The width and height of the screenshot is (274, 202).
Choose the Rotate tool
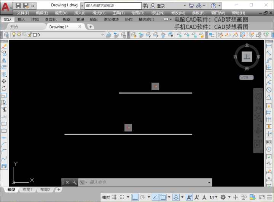[4, 88]
